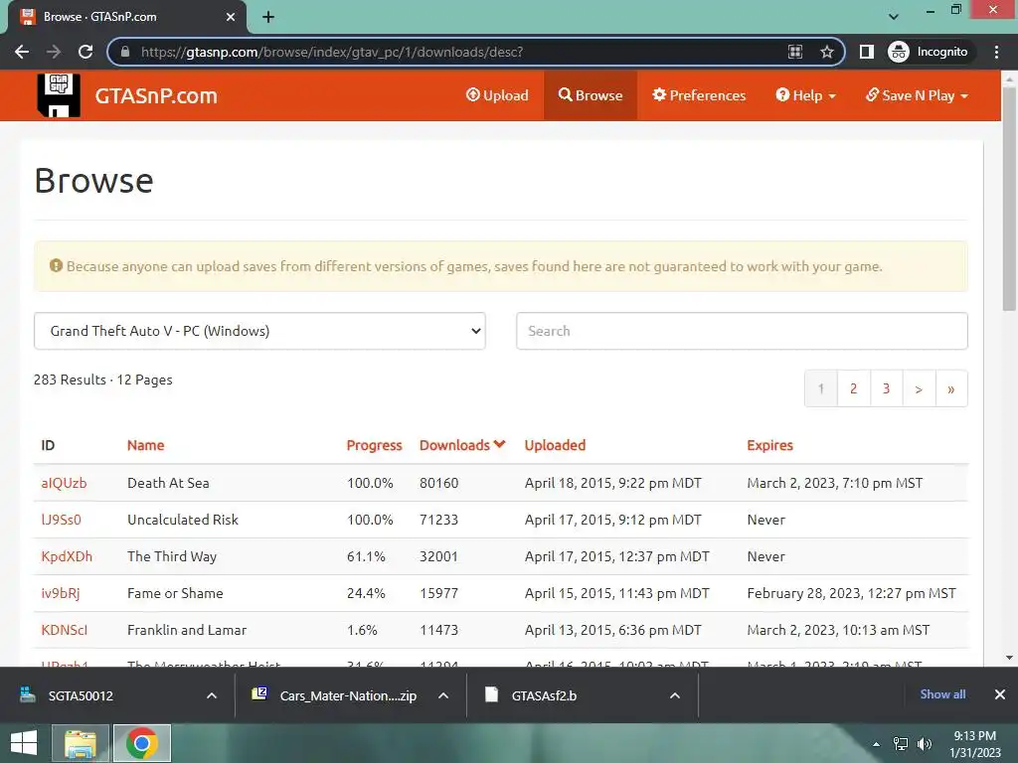Click The Third Way row name

click(x=172, y=556)
